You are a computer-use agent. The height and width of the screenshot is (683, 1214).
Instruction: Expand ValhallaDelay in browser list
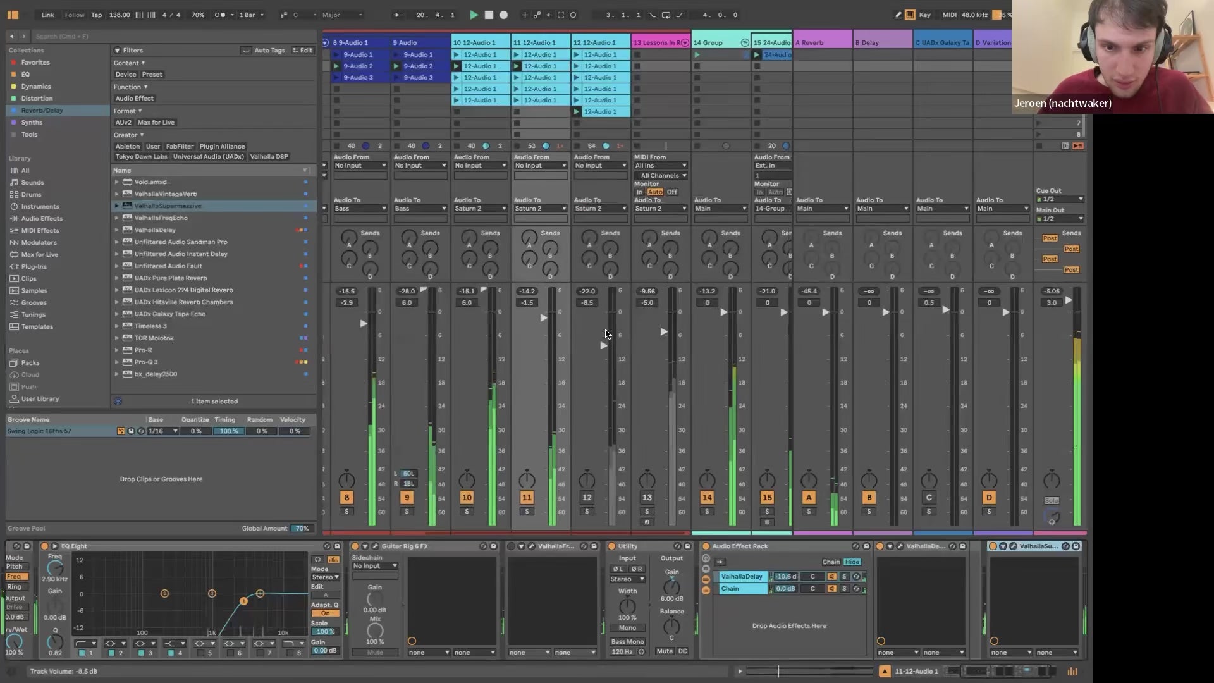(117, 230)
